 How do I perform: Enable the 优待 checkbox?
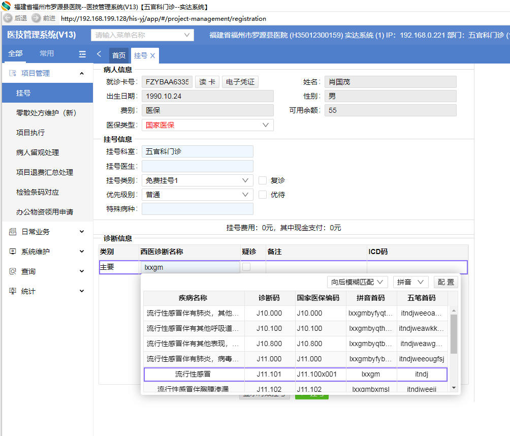pos(263,195)
